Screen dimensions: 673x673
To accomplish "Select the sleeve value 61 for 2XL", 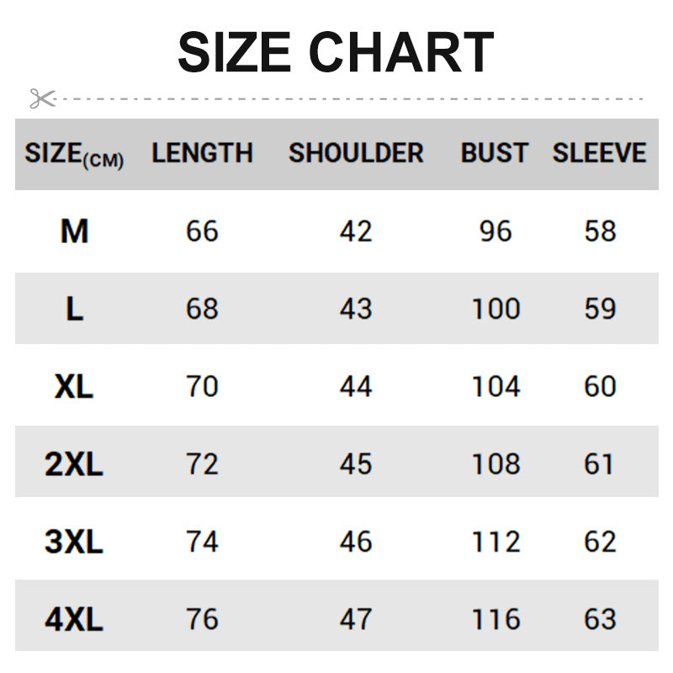I will tap(599, 464).
